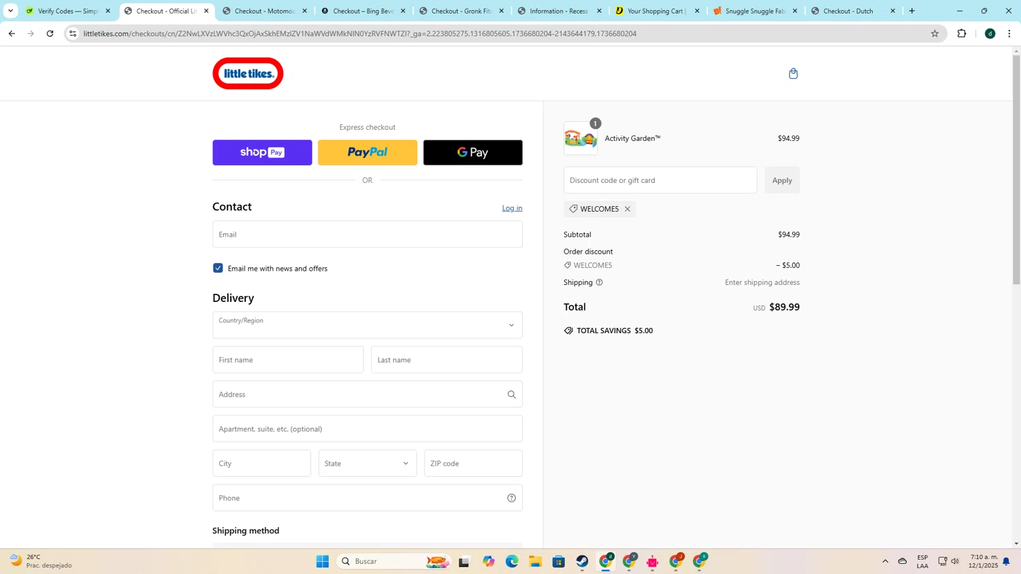The image size is (1021, 574).
Task: Click the Apartment, suite, etc. field
Action: (x=368, y=428)
